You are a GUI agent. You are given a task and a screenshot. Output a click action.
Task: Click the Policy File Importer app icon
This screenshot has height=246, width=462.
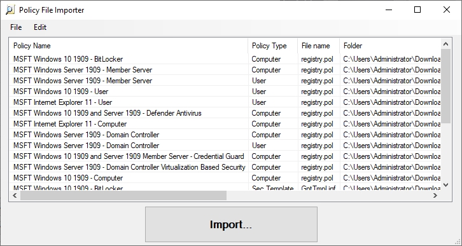pyautogui.click(x=10, y=10)
